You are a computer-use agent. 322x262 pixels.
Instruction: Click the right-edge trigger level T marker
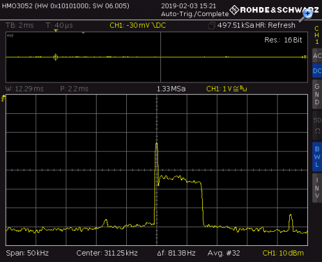(x=305, y=57)
